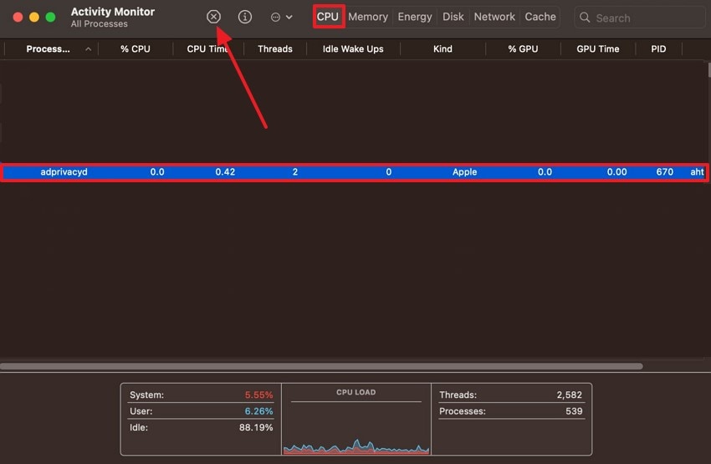Image resolution: width=711 pixels, height=464 pixels.
Task: Toggle sort arrow on Process column
Action: point(89,49)
